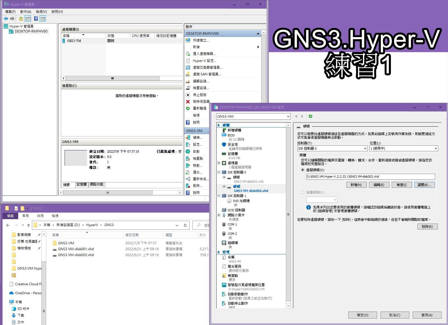Collapse the 管理 section header
This screenshot has height=325, width=448.
click(x=219, y=252)
